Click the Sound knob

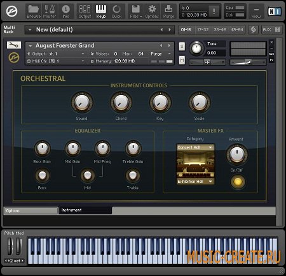point(81,103)
